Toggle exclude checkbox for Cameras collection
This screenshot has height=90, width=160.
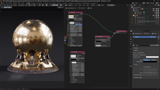pos(153,10)
